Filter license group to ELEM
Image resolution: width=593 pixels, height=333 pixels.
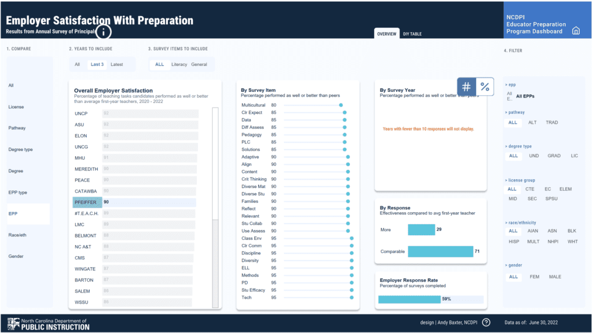click(x=566, y=189)
